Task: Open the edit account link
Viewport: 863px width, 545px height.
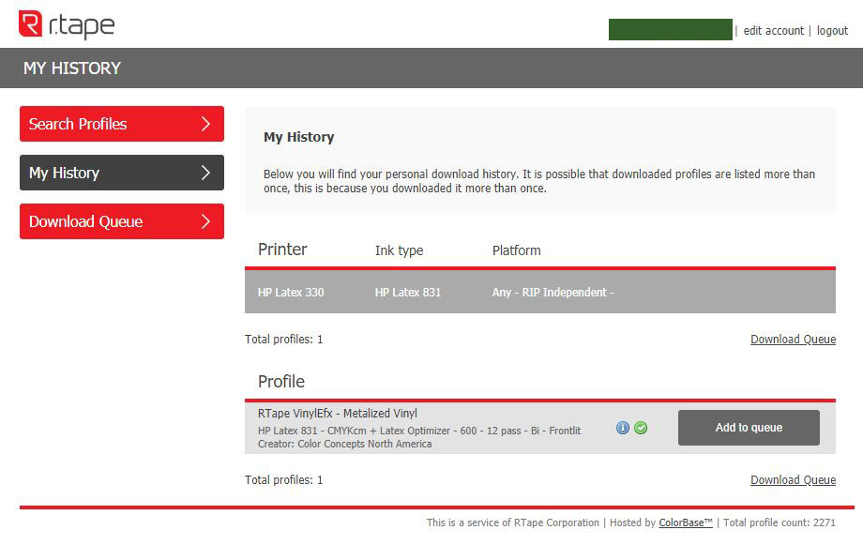Action: [773, 31]
